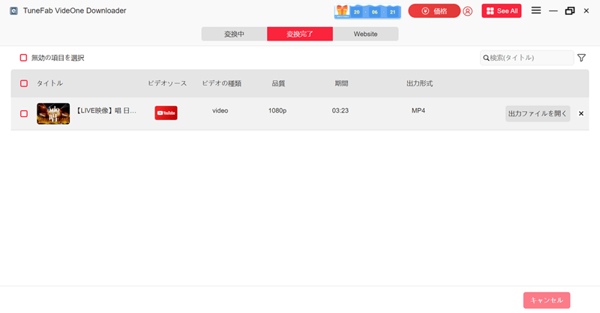The width and height of the screenshot is (600, 313).
Task: Click the 品質 column header
Action: coord(278,83)
